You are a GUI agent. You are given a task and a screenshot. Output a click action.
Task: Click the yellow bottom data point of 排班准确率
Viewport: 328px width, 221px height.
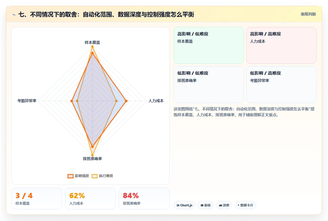click(92, 155)
